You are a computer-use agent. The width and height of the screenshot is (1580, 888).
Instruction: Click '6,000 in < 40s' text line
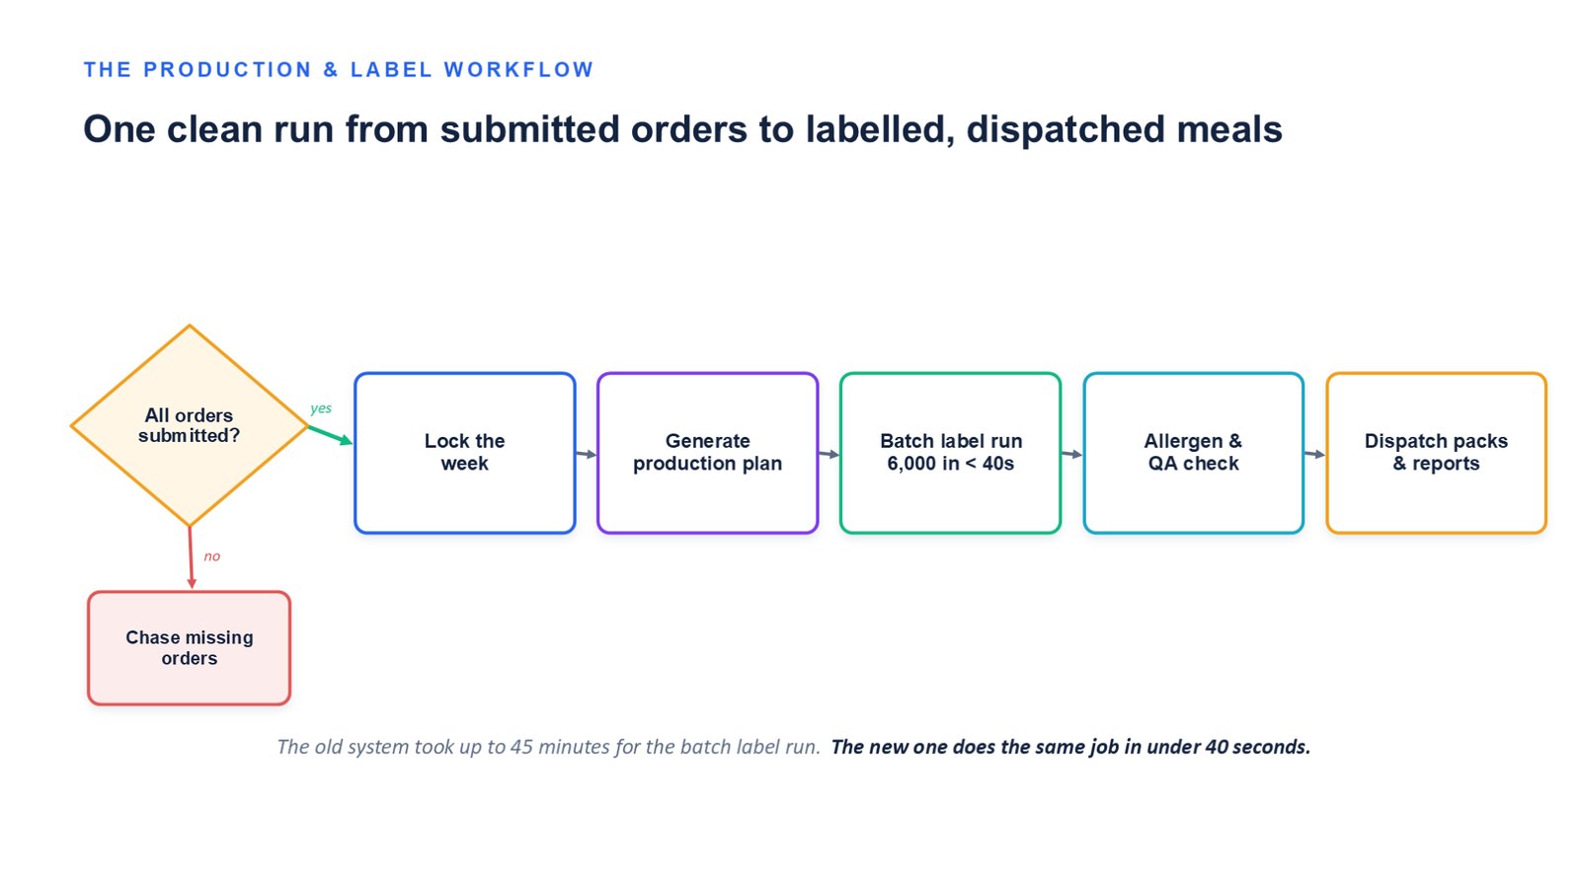[x=951, y=464]
